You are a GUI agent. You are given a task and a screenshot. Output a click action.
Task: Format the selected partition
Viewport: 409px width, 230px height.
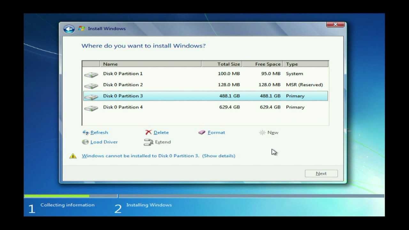pyautogui.click(x=216, y=132)
